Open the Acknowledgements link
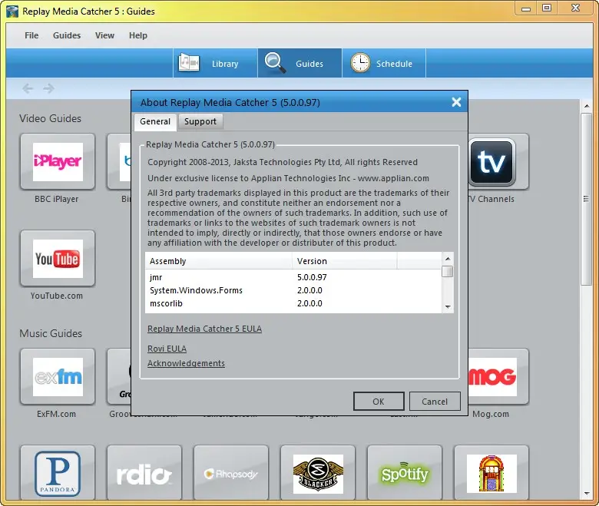 click(186, 363)
